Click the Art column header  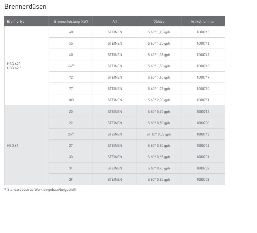pos(115,21)
